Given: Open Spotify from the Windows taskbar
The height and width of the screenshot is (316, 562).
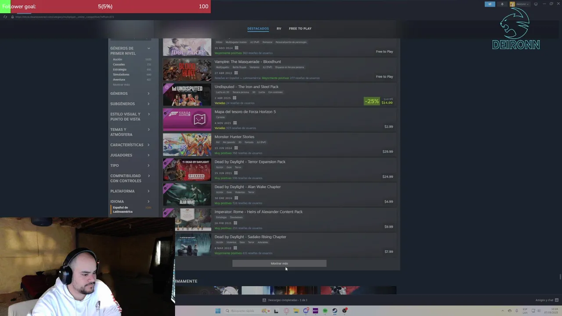Looking at the screenshot, I should (x=325, y=311).
